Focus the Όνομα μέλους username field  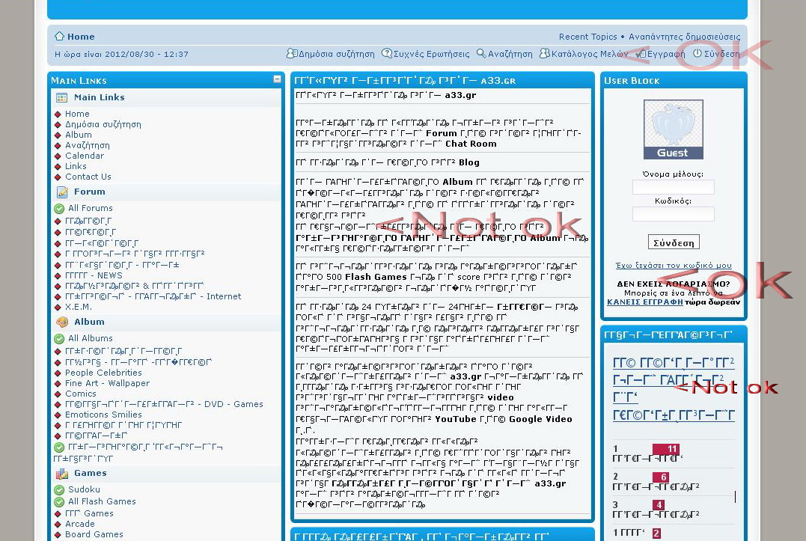pyautogui.click(x=673, y=188)
